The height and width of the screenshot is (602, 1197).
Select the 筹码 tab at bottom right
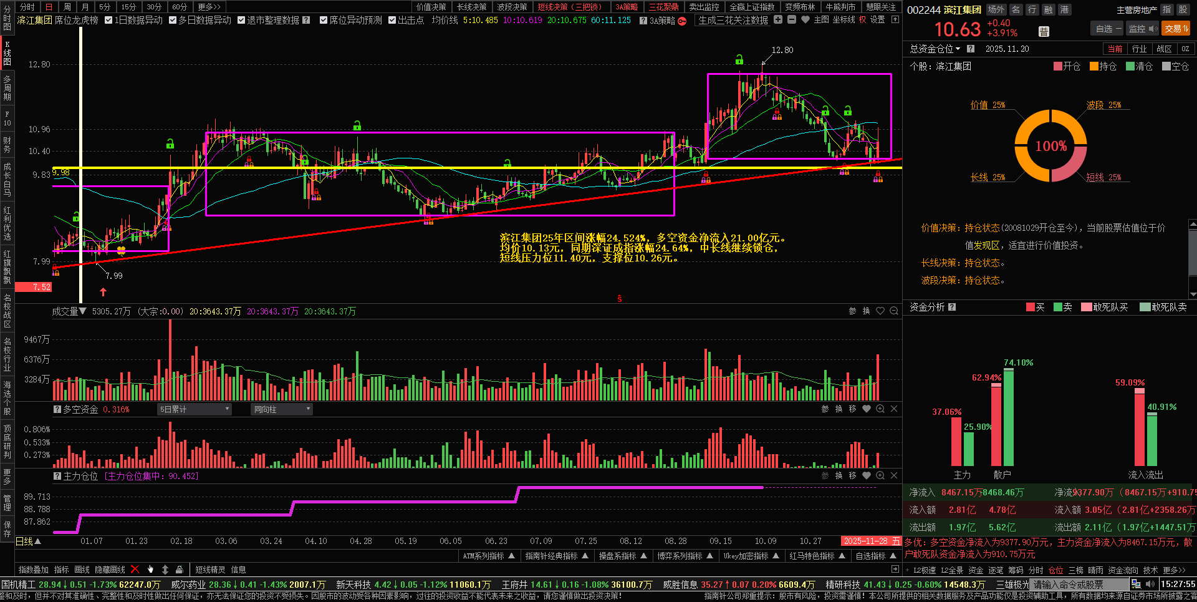pyautogui.click(x=1016, y=570)
